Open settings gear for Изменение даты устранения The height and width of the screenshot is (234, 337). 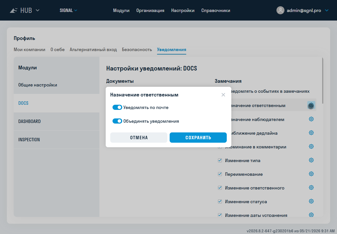tap(311, 215)
